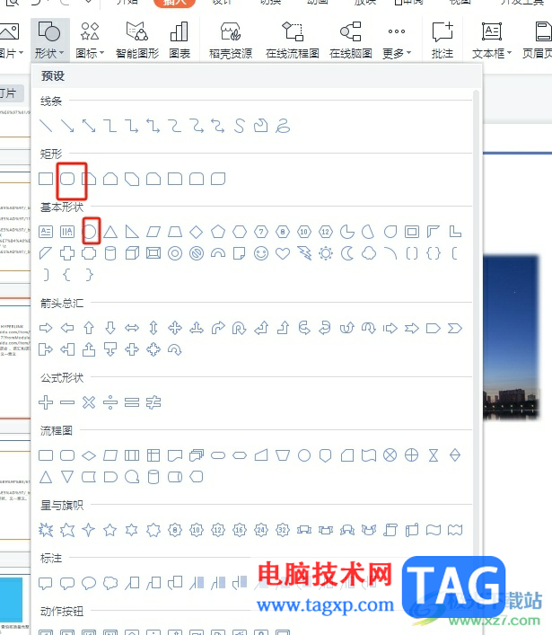The width and height of the screenshot is (552, 635).
Task: Select the horizontal text box shape
Action: coord(46,232)
